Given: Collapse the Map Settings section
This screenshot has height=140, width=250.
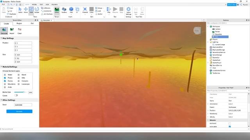Looking at the screenshot, I should [x=1, y=38].
